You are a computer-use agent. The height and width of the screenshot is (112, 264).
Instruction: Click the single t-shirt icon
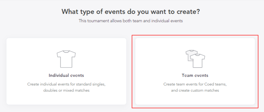tap(66, 59)
